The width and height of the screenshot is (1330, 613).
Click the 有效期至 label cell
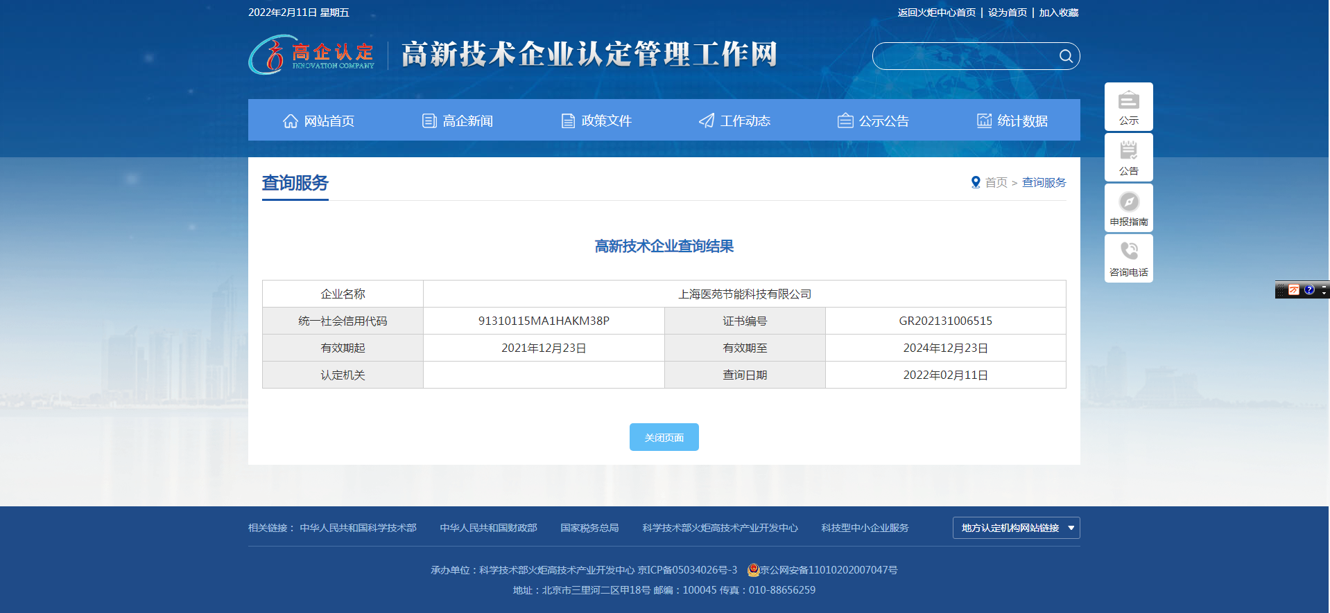pos(745,348)
